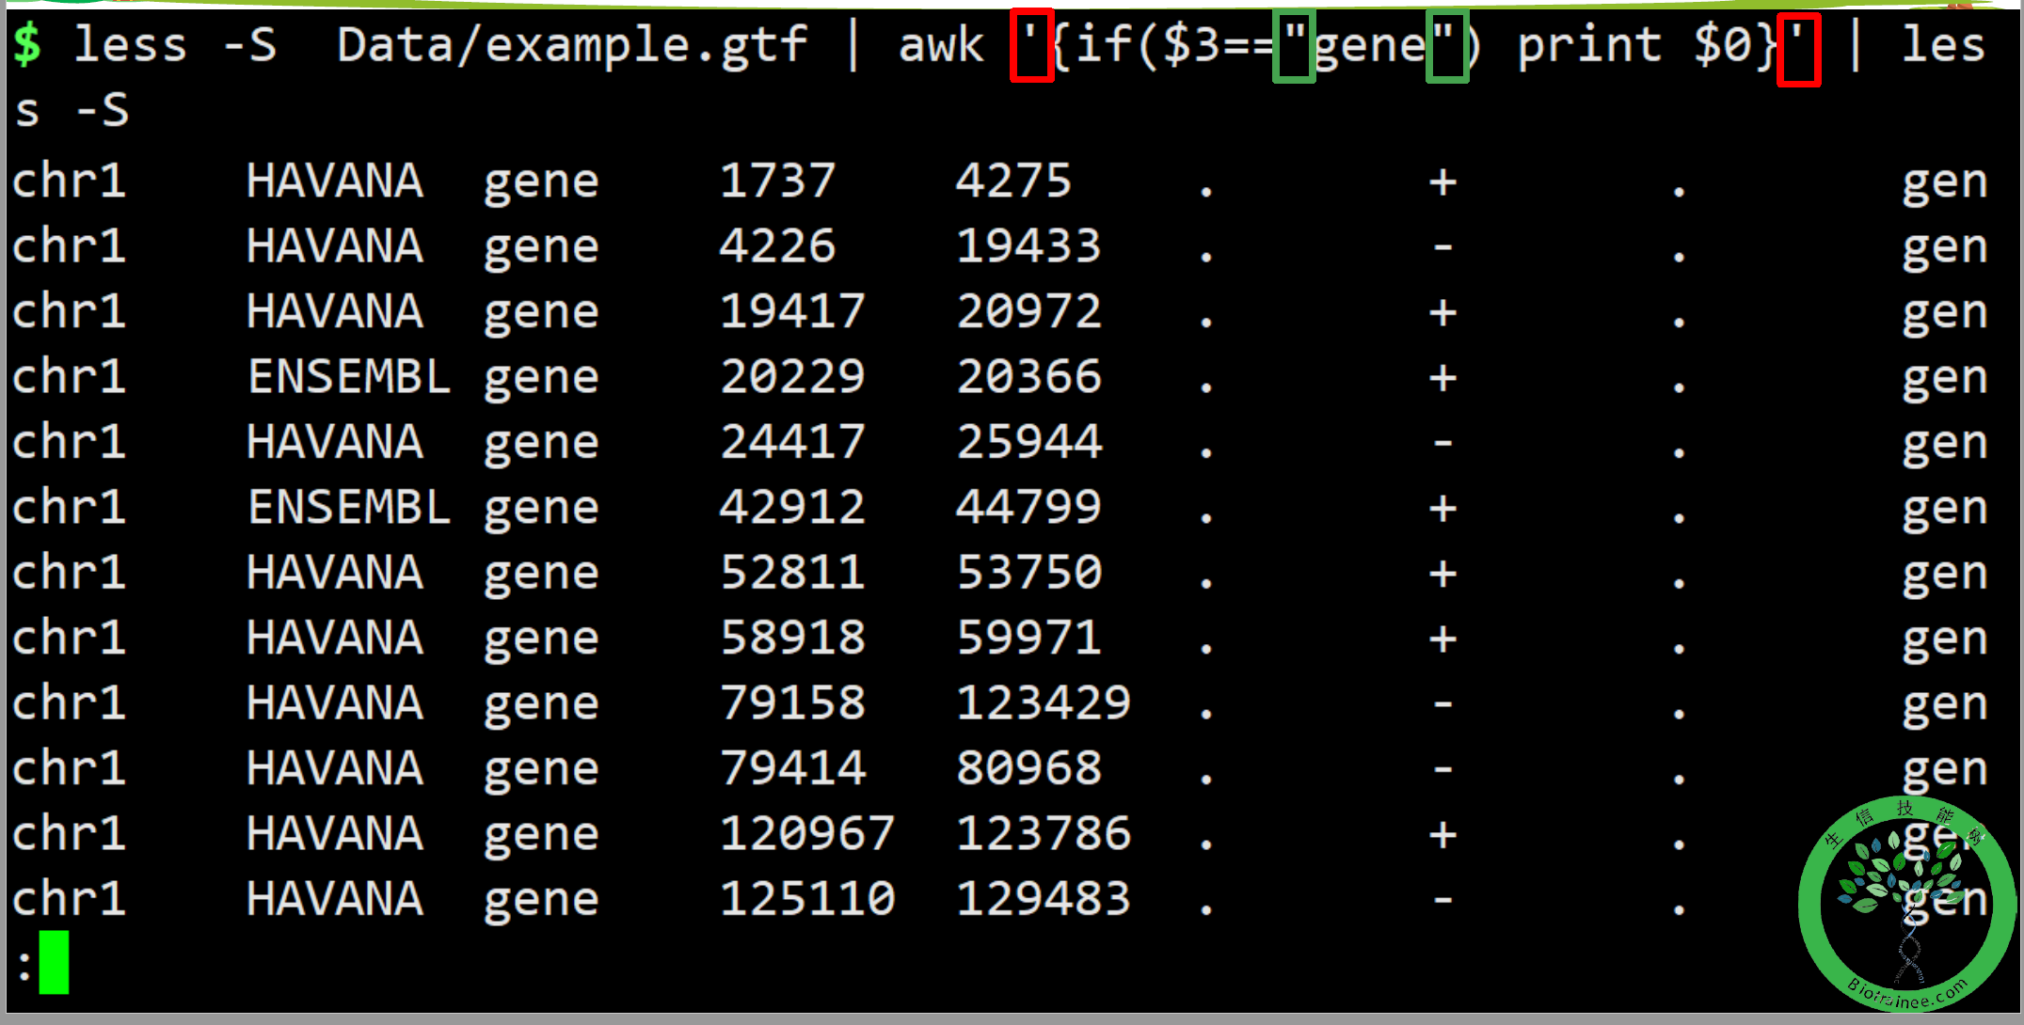Screen dimensions: 2024x1025
Task: Click the Biotrainee tree logo watermark
Action: [1906, 905]
